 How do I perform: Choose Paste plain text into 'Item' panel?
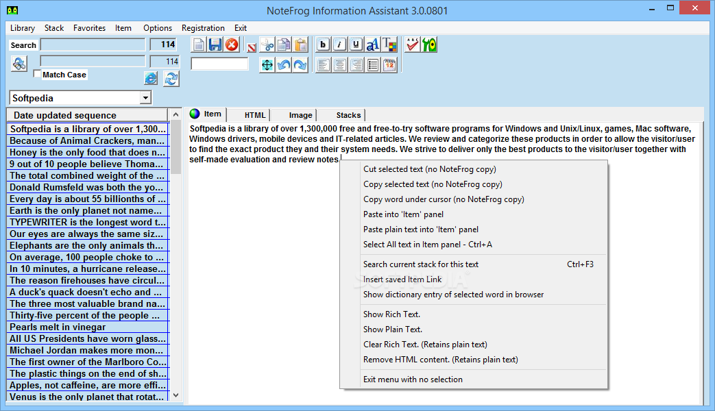pyautogui.click(x=473, y=229)
